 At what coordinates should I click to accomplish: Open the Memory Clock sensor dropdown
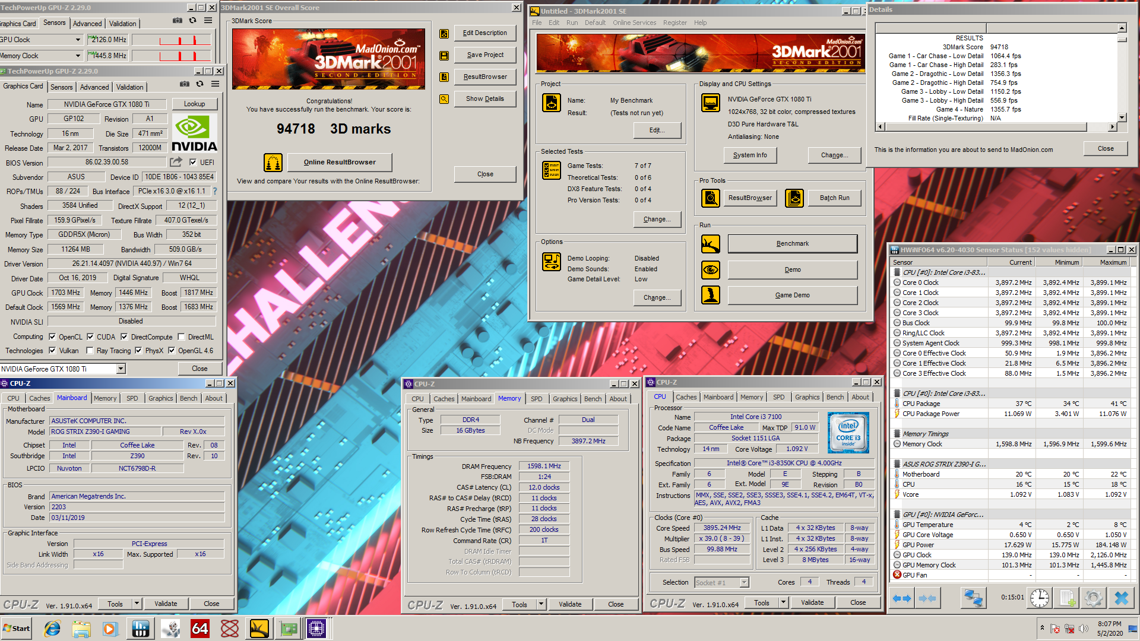78,56
